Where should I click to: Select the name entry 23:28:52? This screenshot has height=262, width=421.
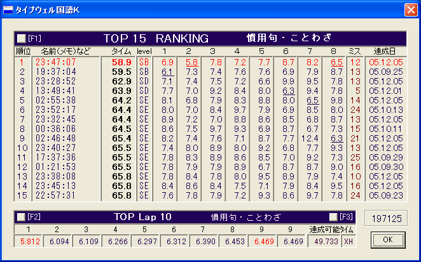pos(56,81)
